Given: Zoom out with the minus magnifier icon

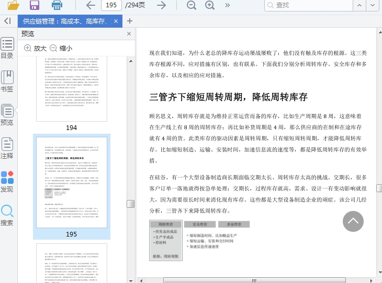Looking at the screenshot, I should pos(192,5).
